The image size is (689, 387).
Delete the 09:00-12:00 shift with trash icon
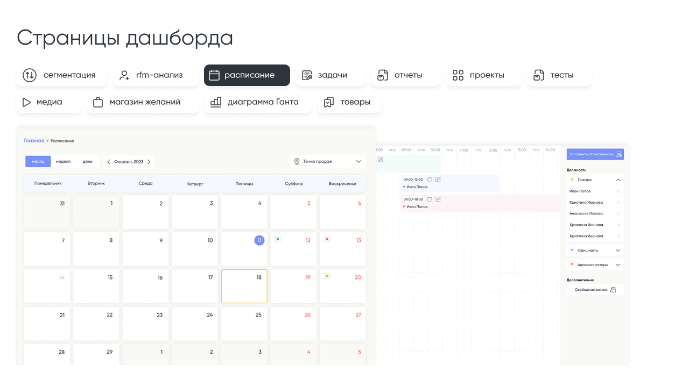(x=430, y=180)
